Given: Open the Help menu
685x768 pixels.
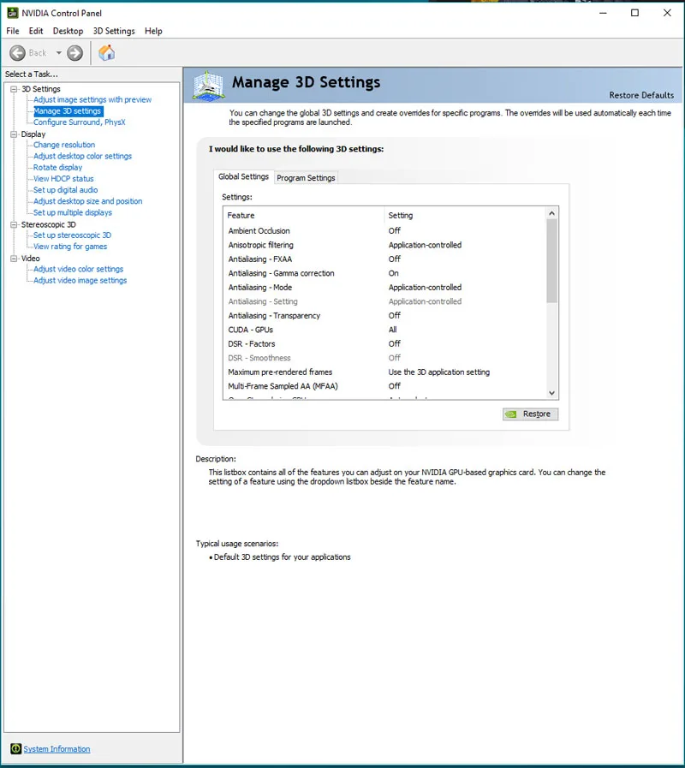Looking at the screenshot, I should click(153, 31).
